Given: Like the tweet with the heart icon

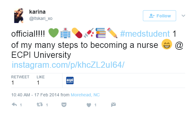Looking at the screenshot, I should [89, 105].
